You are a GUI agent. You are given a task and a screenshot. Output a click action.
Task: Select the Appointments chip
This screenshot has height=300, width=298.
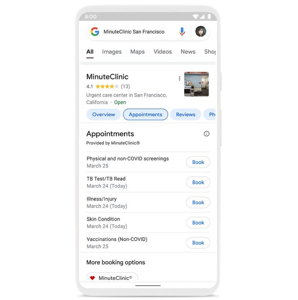tap(145, 114)
